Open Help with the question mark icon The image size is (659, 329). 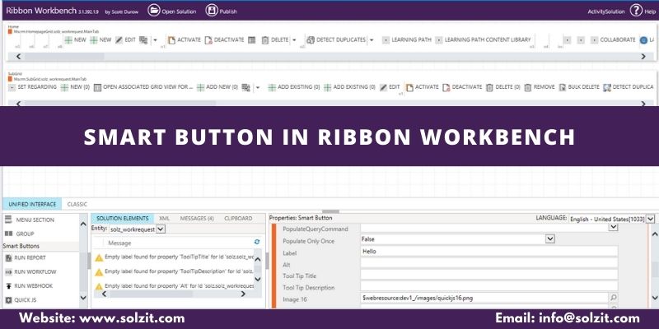click(x=636, y=11)
